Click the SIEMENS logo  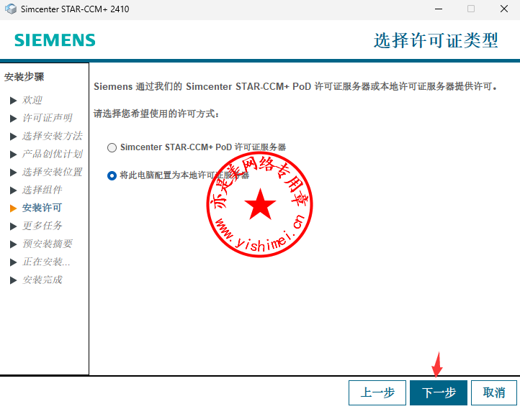click(55, 40)
